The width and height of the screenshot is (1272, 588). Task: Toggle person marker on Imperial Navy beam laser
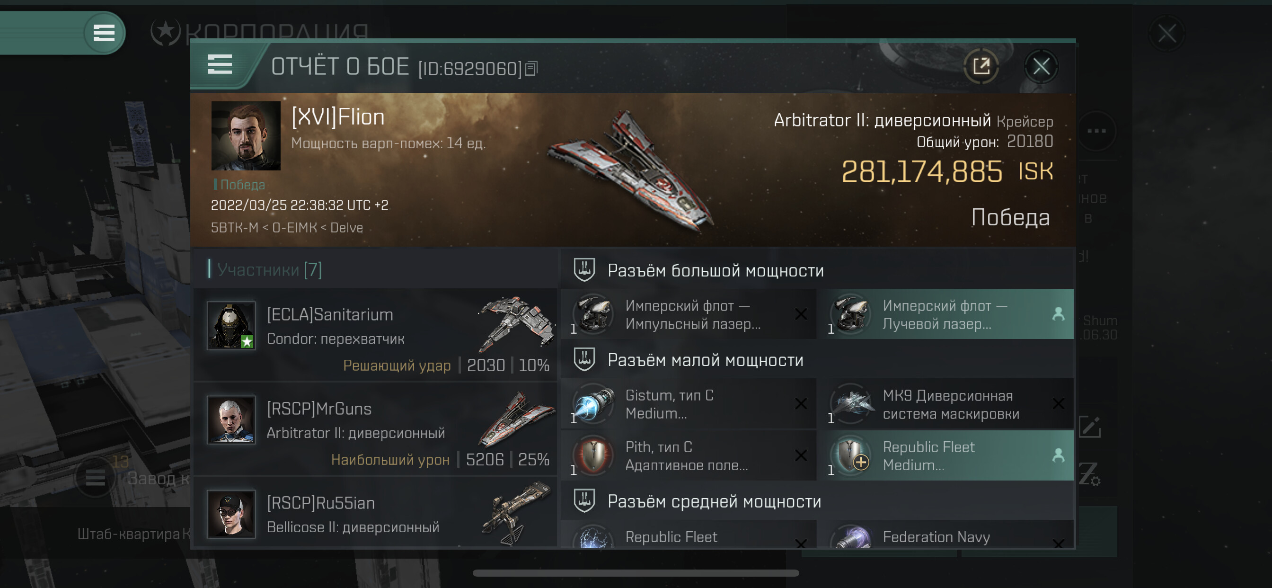pos(1058,314)
